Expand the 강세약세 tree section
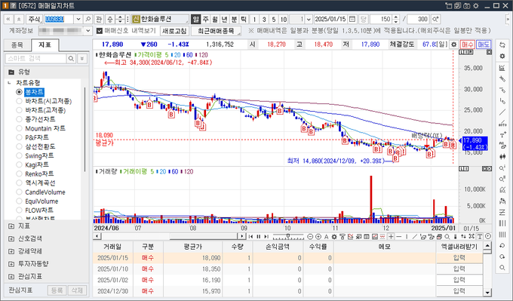Viewport: 513px width, 301px height. tap(11, 251)
